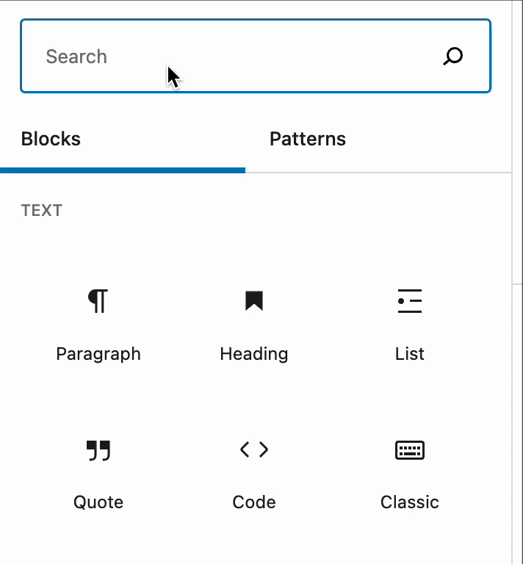Select the bookmark-shaped Heading block icon
523x564 pixels.
tap(254, 300)
